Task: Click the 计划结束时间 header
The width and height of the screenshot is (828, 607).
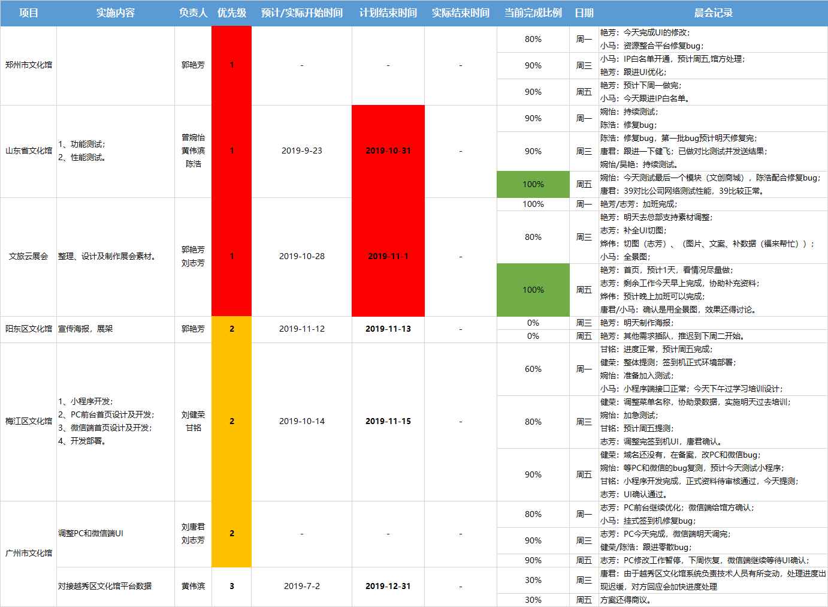Action: pos(388,13)
